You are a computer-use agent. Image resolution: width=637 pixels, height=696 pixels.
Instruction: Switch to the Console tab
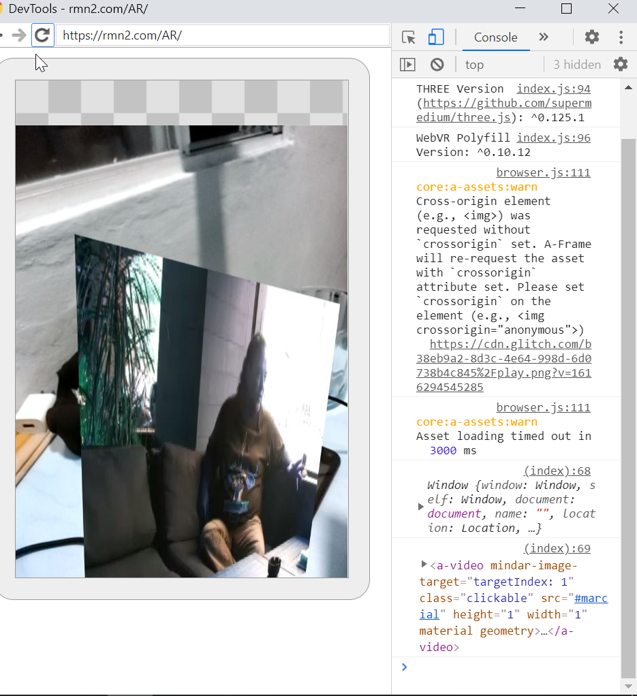click(x=495, y=37)
